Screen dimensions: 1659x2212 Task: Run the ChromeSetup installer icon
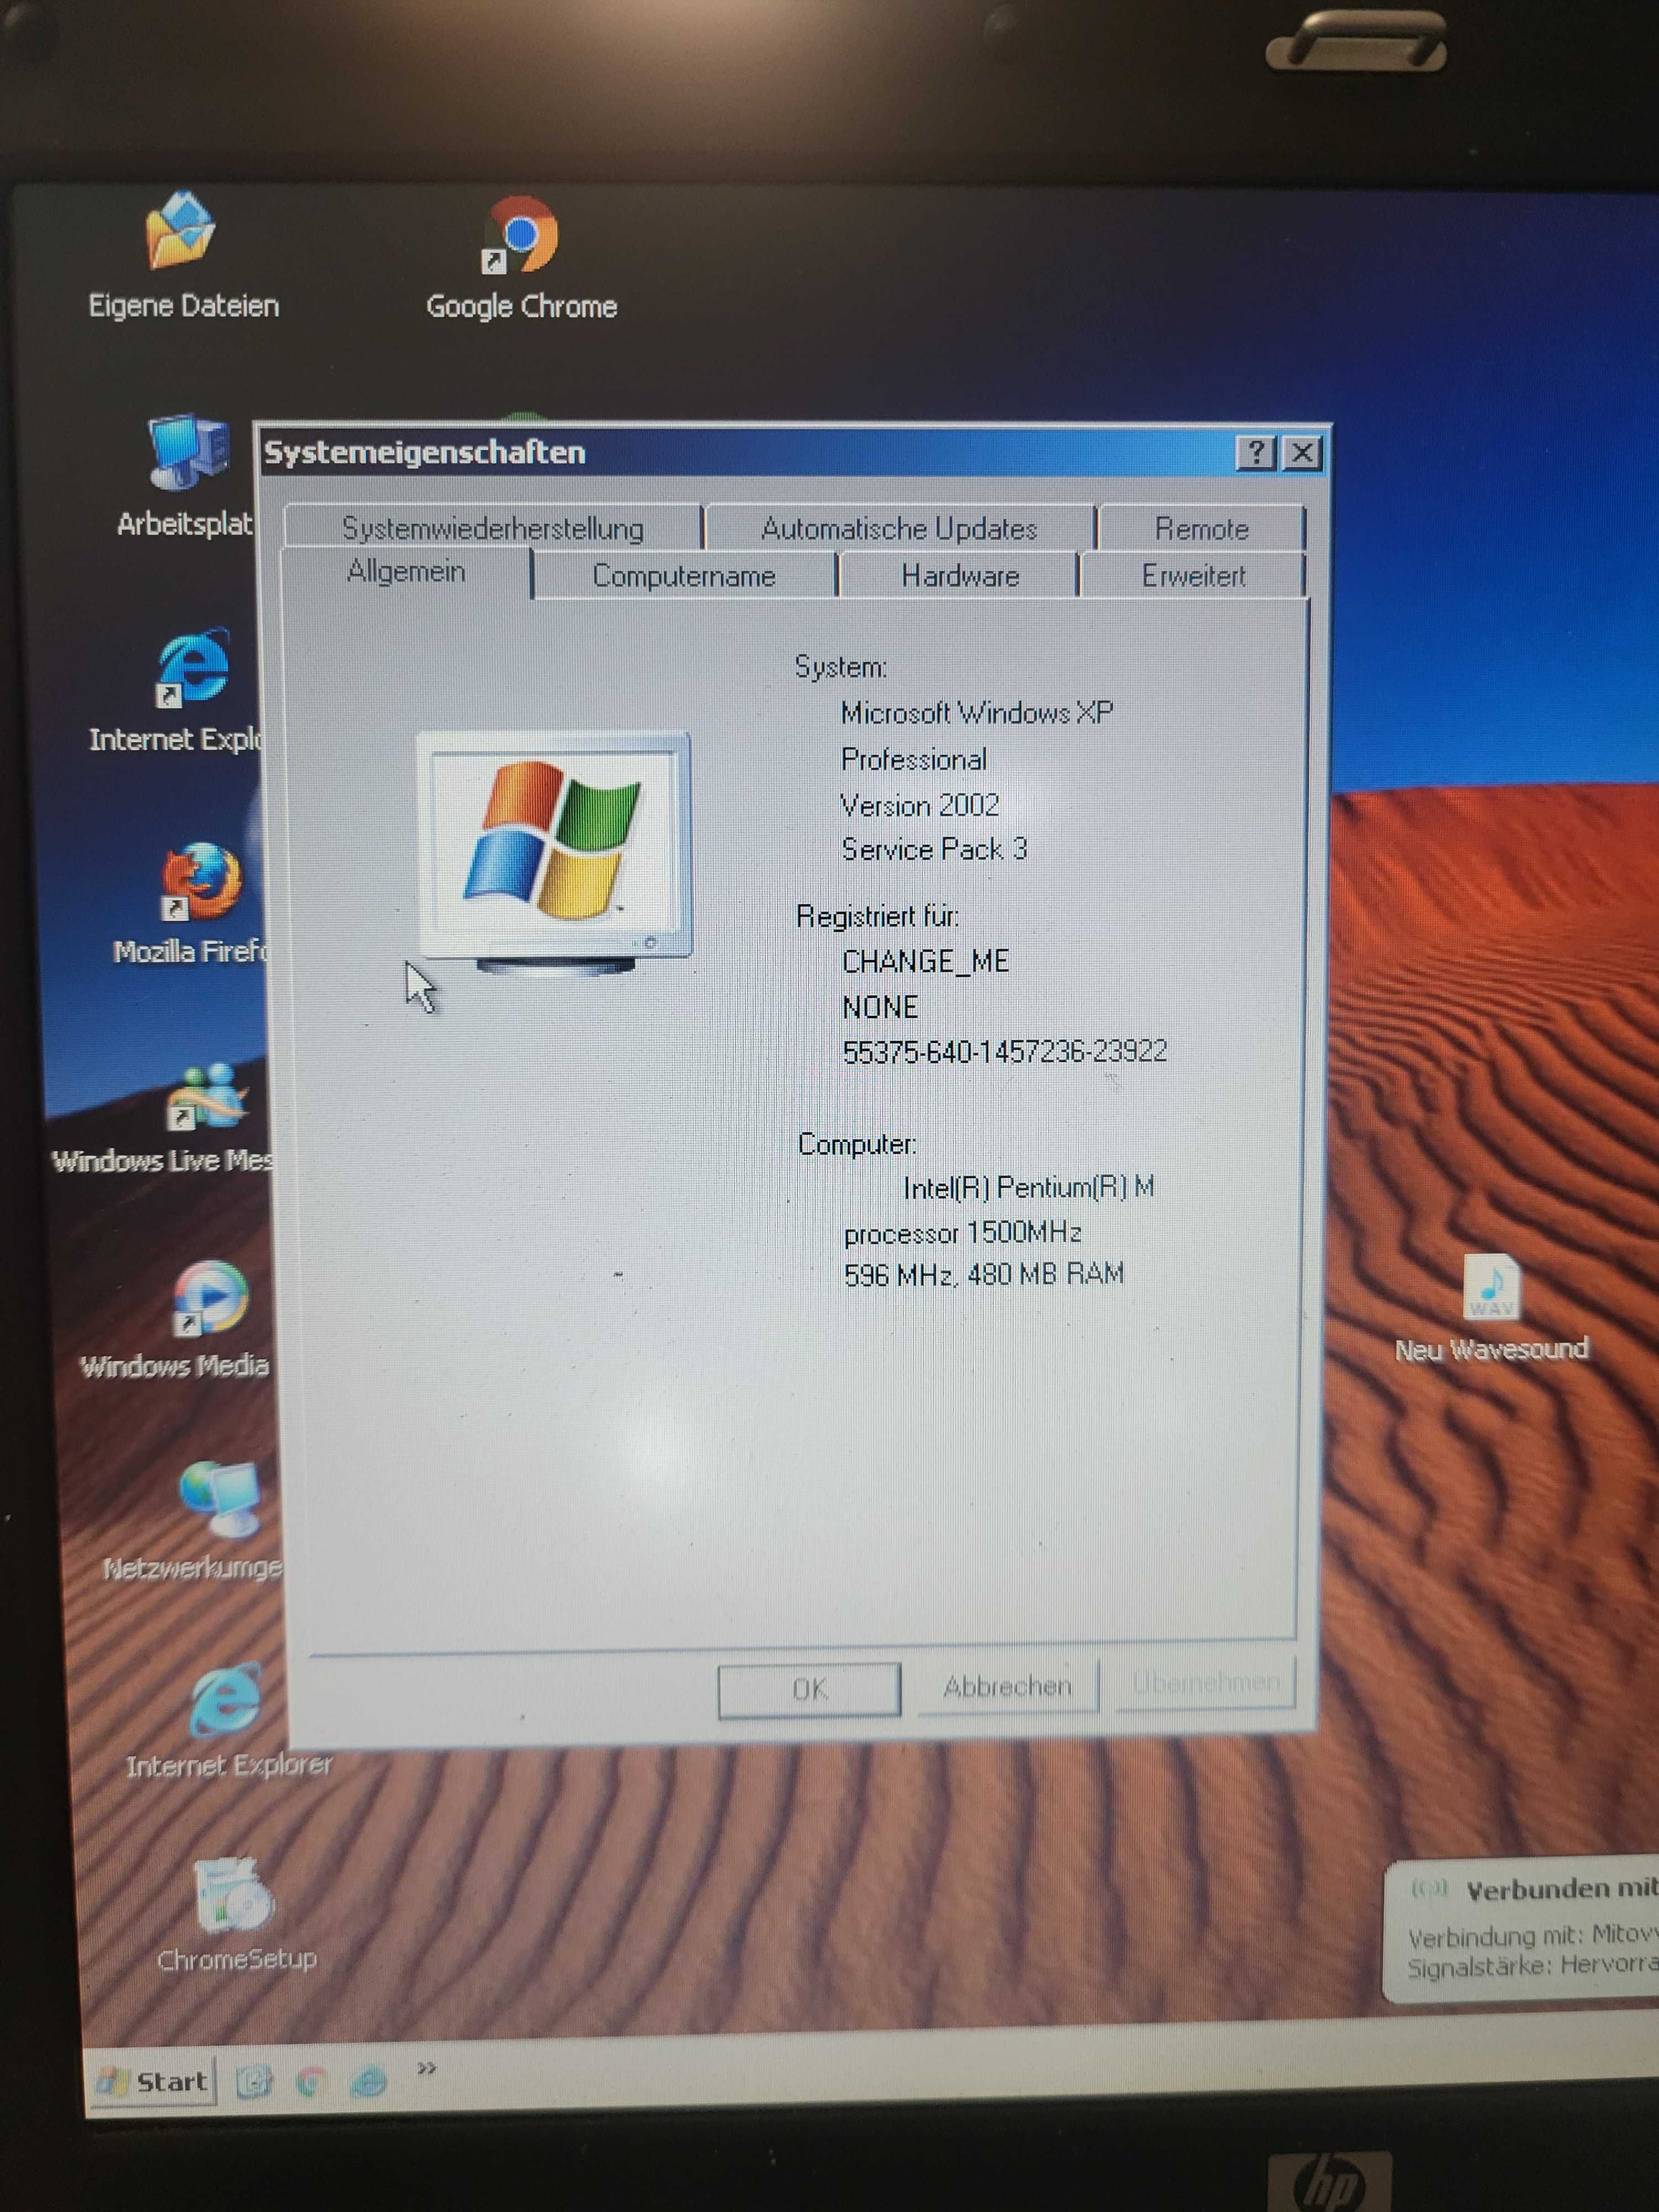click(233, 1895)
